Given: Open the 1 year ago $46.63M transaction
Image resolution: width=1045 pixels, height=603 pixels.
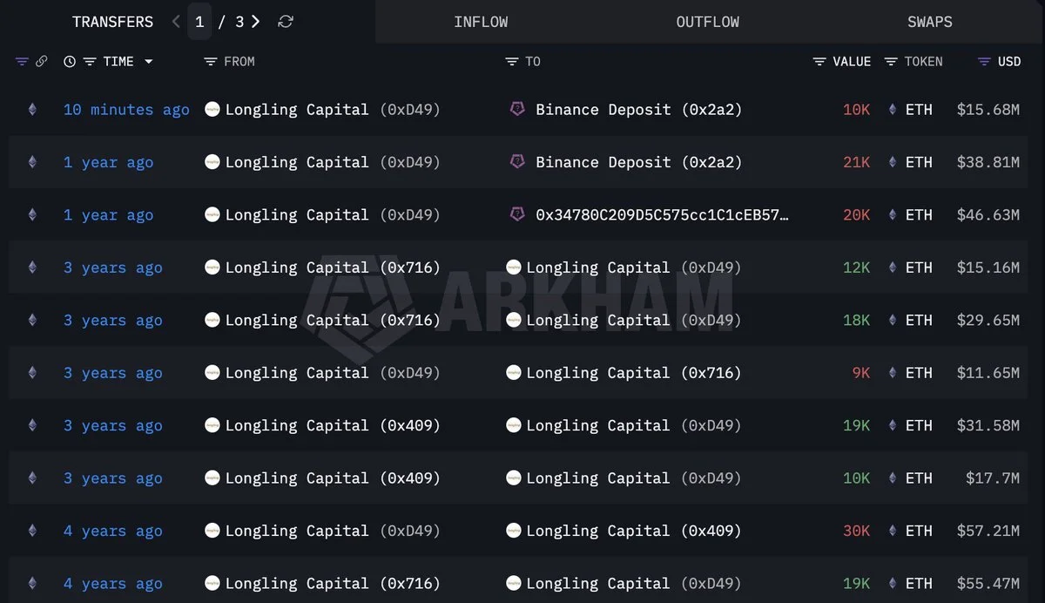Looking at the screenshot, I should coord(108,215).
